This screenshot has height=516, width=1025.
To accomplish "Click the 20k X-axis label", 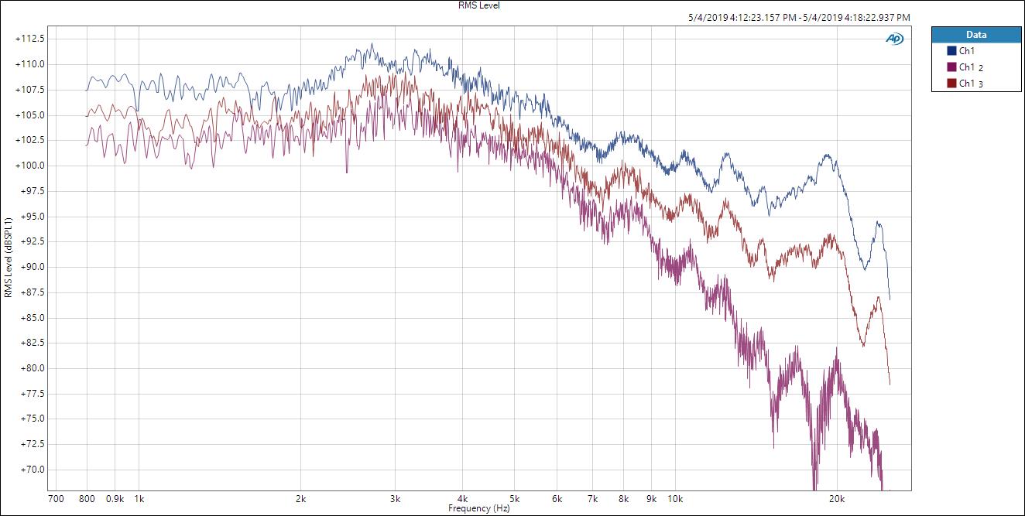I will click(837, 499).
